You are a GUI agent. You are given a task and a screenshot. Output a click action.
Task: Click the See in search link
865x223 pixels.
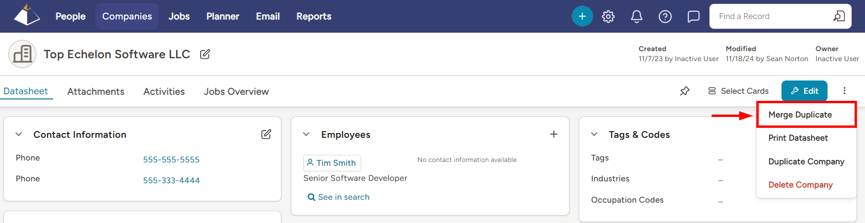tap(339, 197)
